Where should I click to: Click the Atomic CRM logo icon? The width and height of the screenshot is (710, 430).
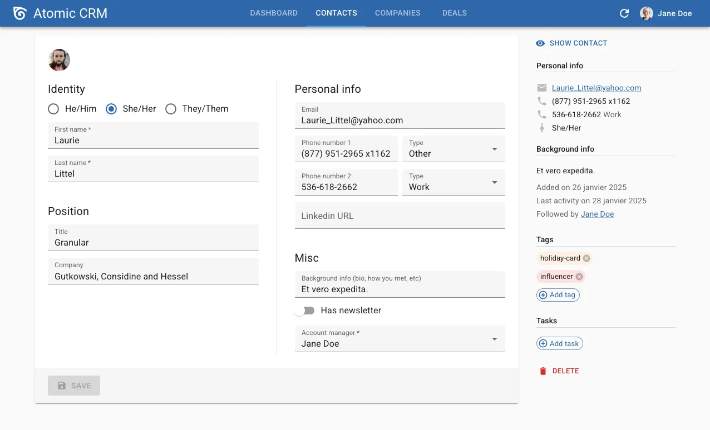click(20, 13)
